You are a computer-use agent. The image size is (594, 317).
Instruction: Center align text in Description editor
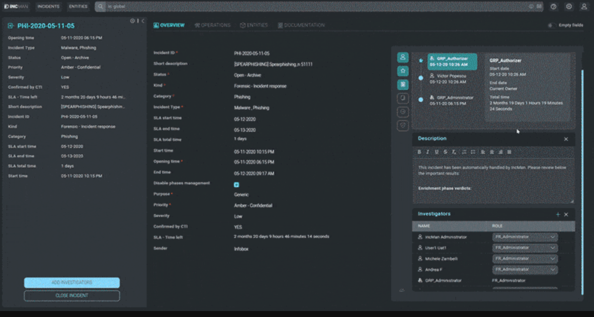pyautogui.click(x=492, y=152)
